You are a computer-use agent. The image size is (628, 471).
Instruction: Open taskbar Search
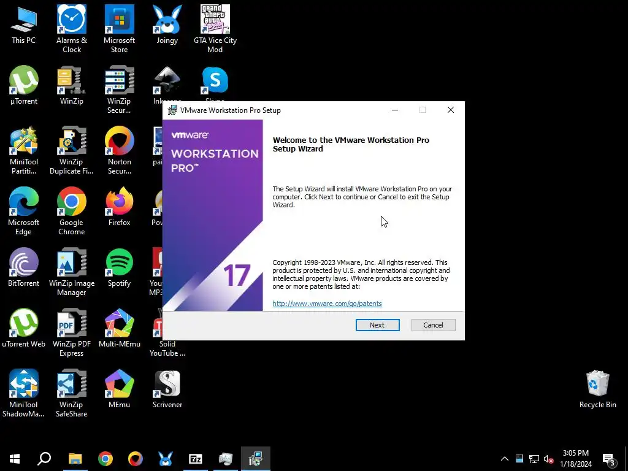pyautogui.click(x=44, y=459)
